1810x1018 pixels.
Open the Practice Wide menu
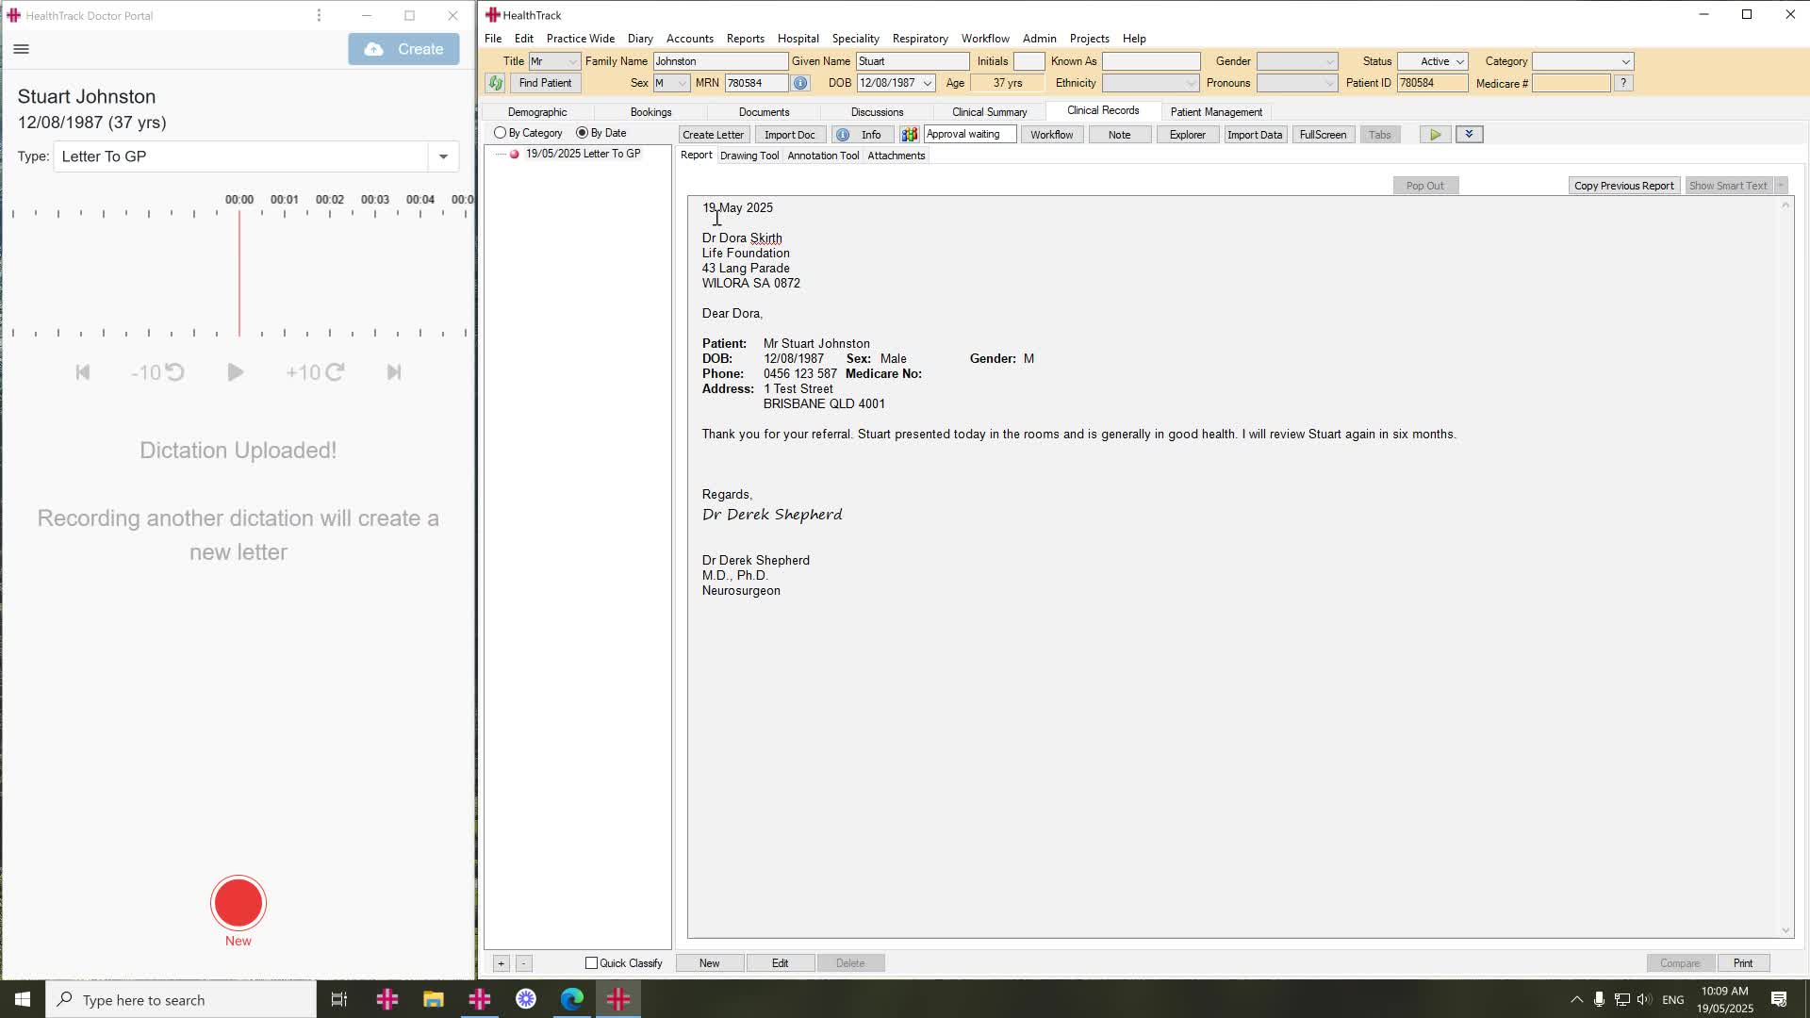coord(581,39)
